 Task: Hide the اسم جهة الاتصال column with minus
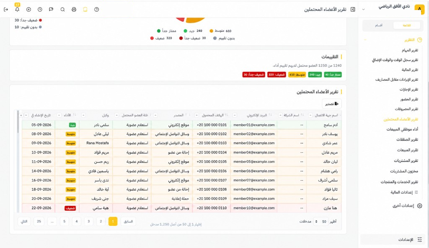pyautogui.click(x=310, y=115)
